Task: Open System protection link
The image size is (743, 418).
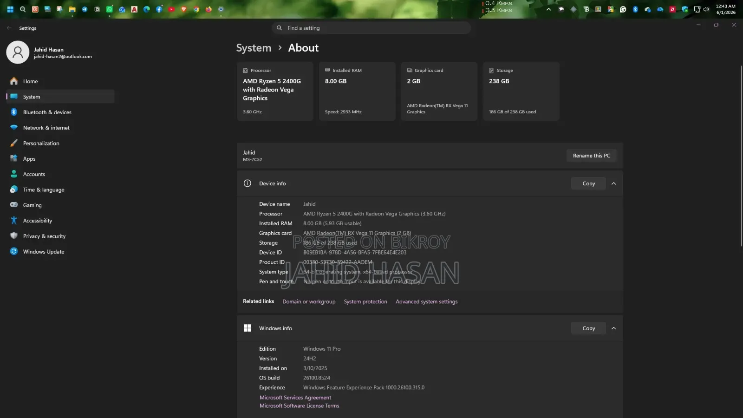Action: [365, 301]
